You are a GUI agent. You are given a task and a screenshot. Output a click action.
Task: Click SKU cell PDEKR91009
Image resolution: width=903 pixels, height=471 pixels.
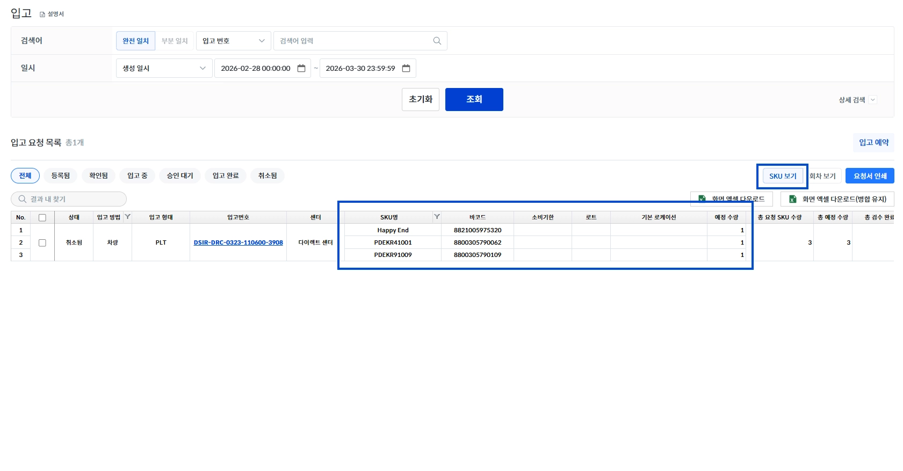(393, 255)
